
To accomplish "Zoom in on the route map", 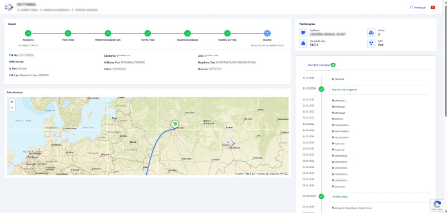I will click(x=12, y=102).
